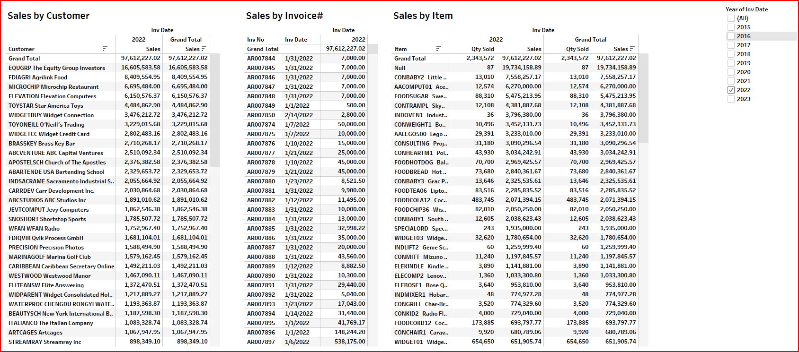
Task: Select invoice AR007850 in the list
Action: [261, 115]
